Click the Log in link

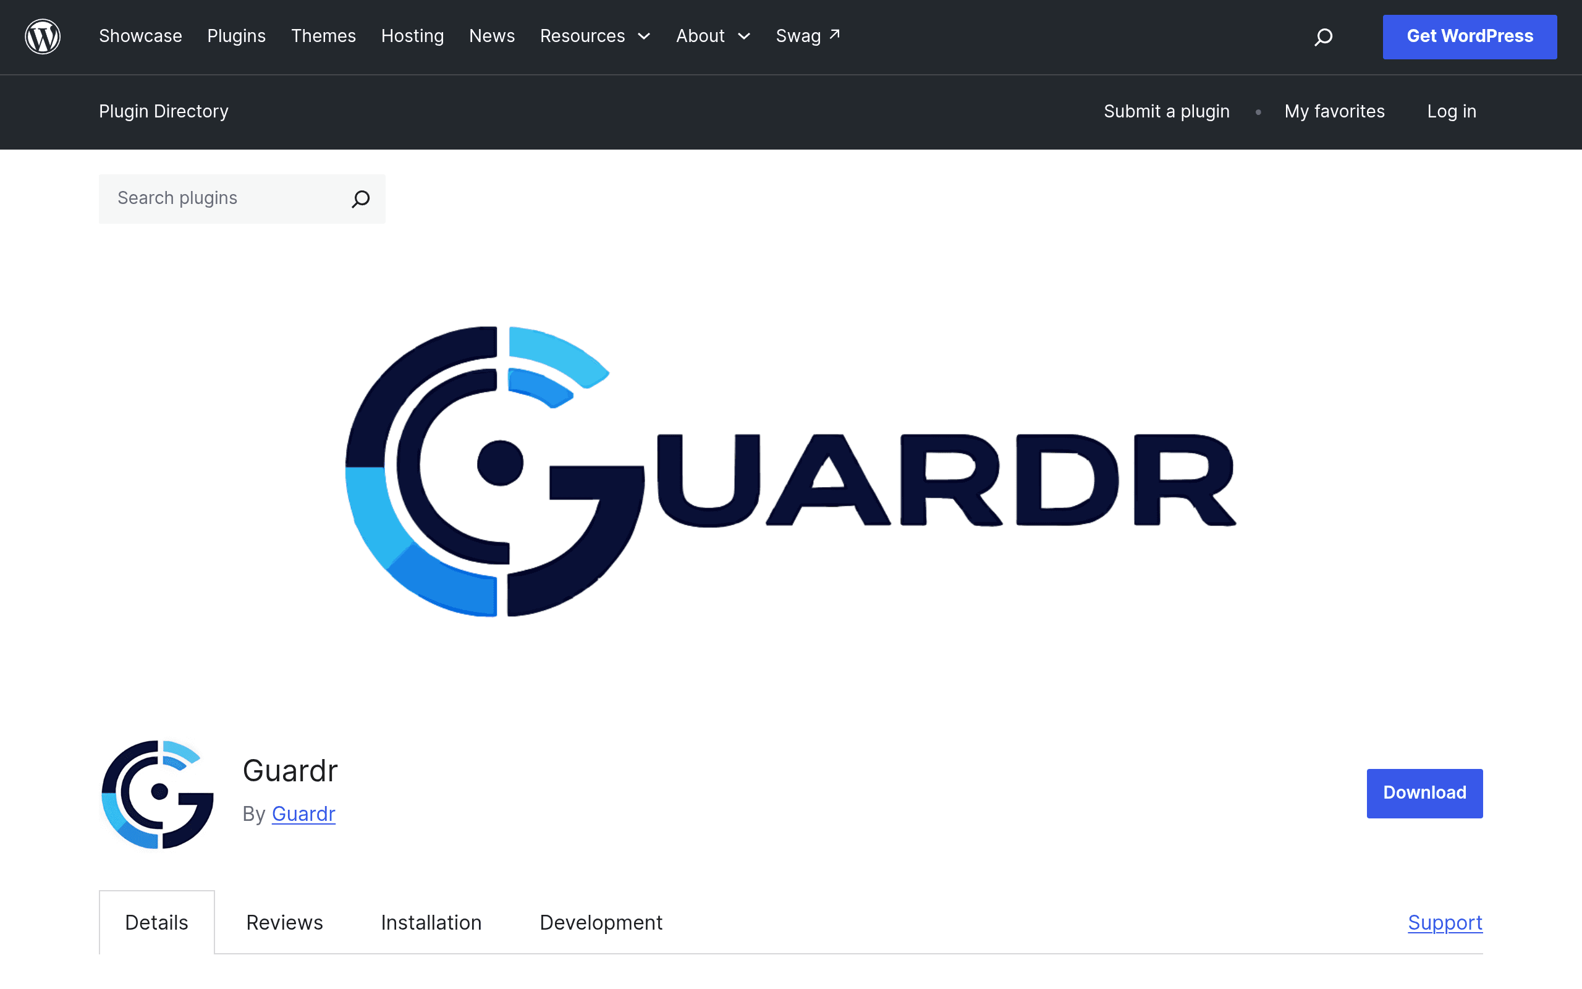(1452, 111)
